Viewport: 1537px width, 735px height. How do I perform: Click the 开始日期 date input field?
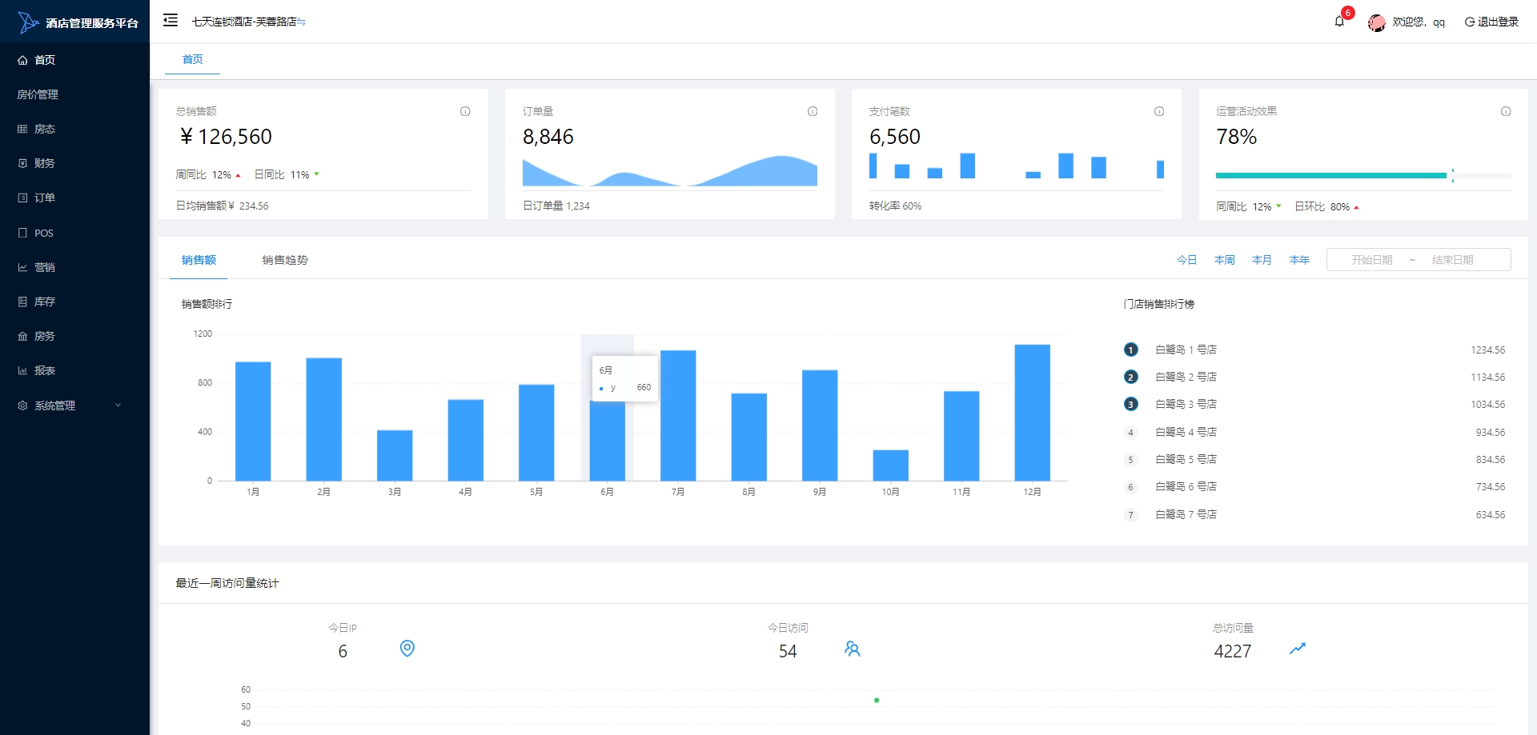click(x=1372, y=260)
